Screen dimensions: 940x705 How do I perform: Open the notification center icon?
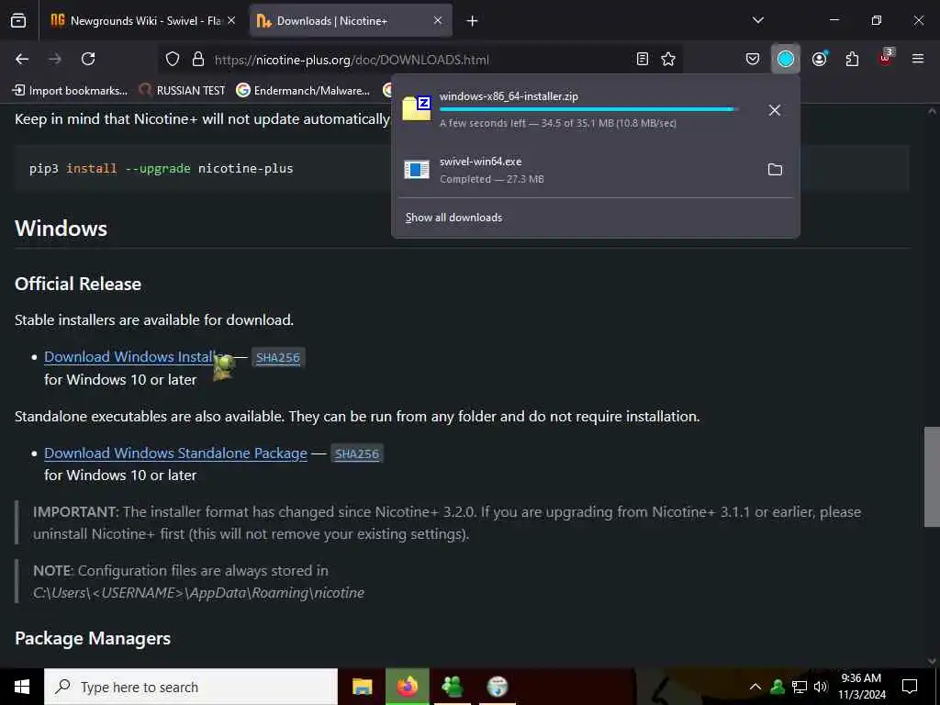(910, 687)
